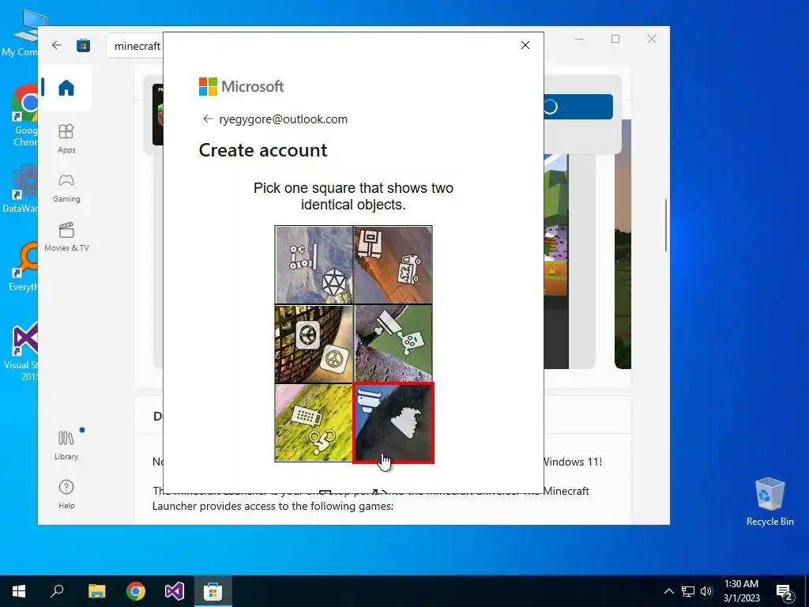This screenshot has width=809, height=607.
Task: Maximize the Microsoft Store window
Action: point(615,39)
